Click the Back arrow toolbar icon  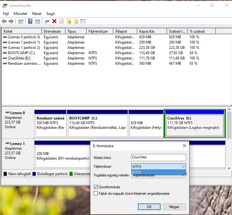point(4,21)
